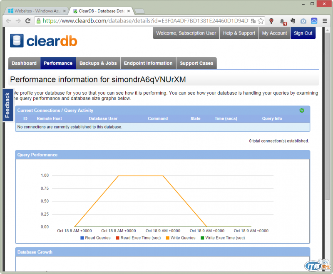Click the address bar URL field
This screenshot has height=274, width=333.
pos(145,21)
